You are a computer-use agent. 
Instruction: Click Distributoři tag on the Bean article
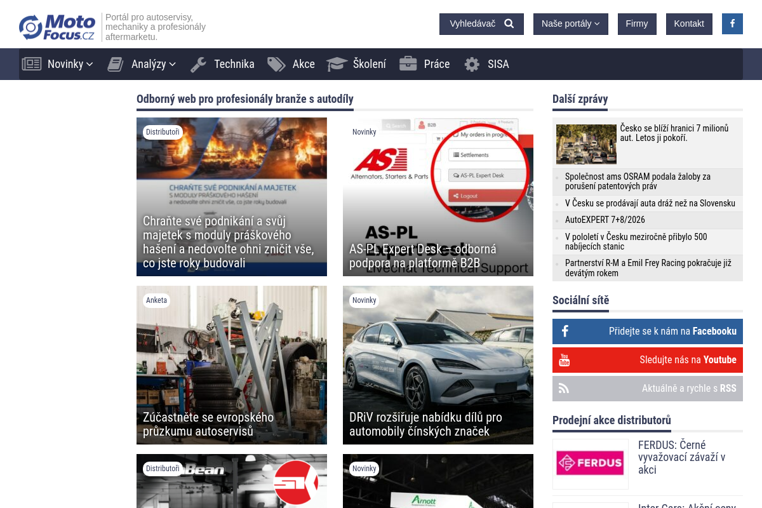pyautogui.click(x=163, y=469)
